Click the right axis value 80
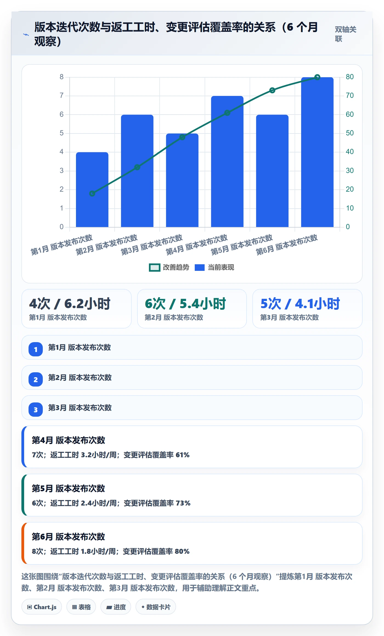Viewport: 384px width, 636px height. [x=350, y=77]
